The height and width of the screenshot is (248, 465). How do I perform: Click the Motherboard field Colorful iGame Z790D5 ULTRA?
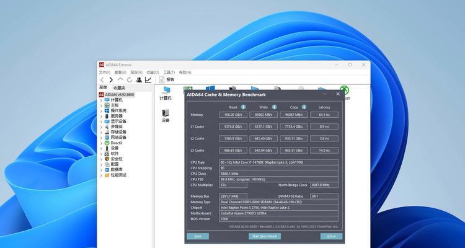[278, 213]
